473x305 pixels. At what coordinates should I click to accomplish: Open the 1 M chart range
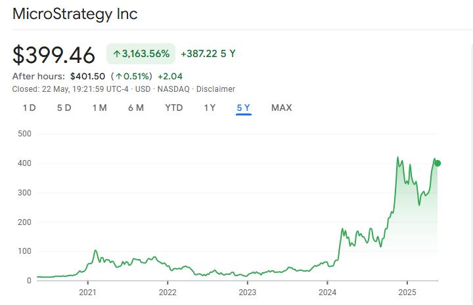coord(99,108)
